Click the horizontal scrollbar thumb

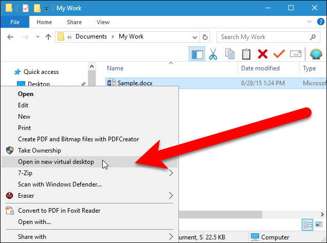(x=220, y=214)
